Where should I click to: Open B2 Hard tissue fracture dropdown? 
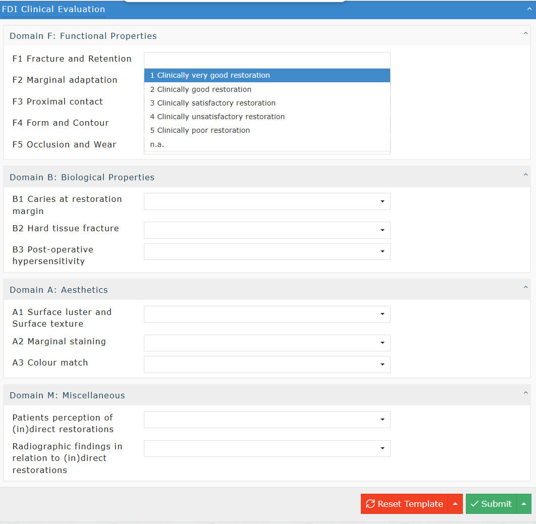pyautogui.click(x=267, y=230)
